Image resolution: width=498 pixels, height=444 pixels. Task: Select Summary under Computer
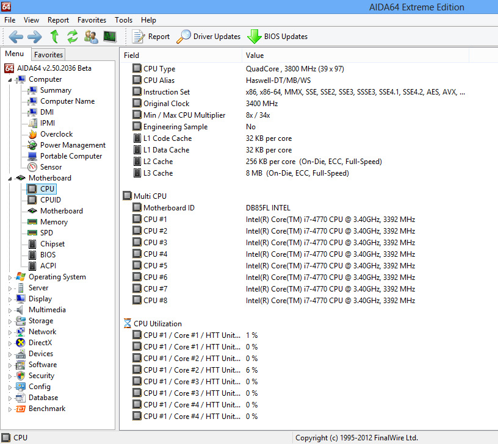pyautogui.click(x=56, y=90)
